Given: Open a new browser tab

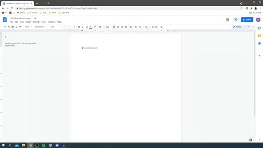Looking at the screenshot, I should 37,3.
